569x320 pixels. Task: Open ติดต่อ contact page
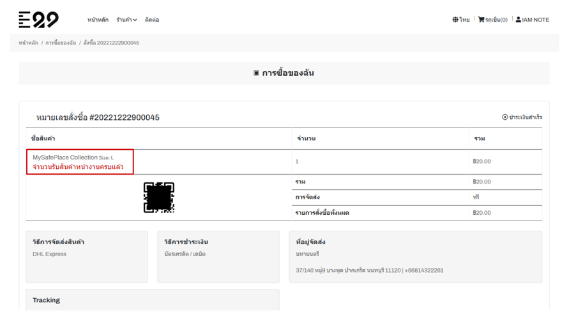[152, 20]
